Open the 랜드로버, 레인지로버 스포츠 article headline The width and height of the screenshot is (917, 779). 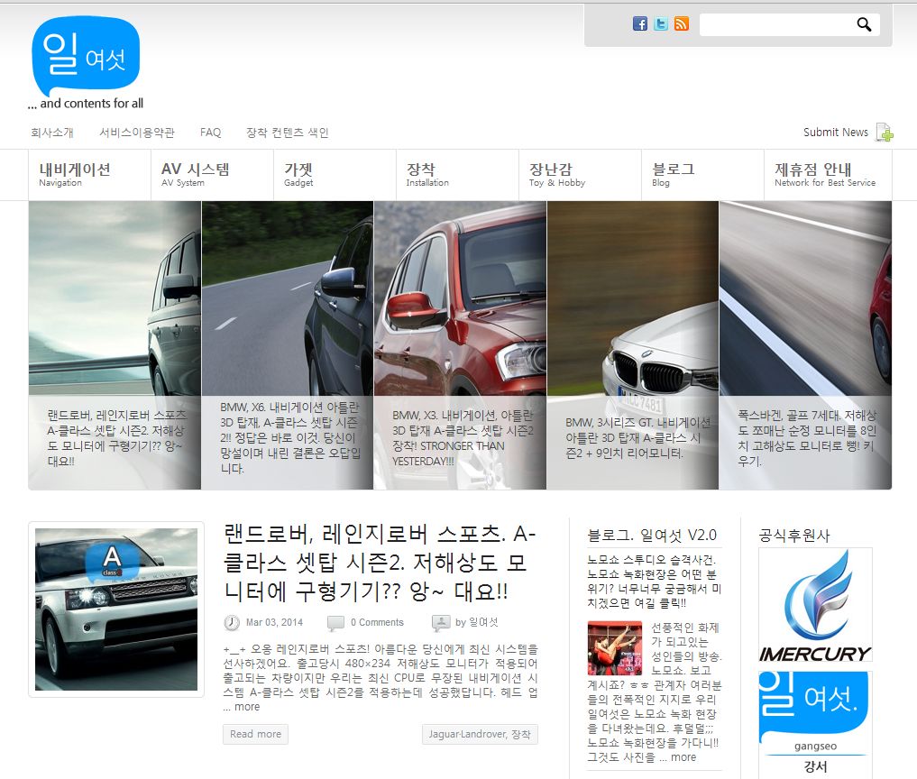pos(381,563)
